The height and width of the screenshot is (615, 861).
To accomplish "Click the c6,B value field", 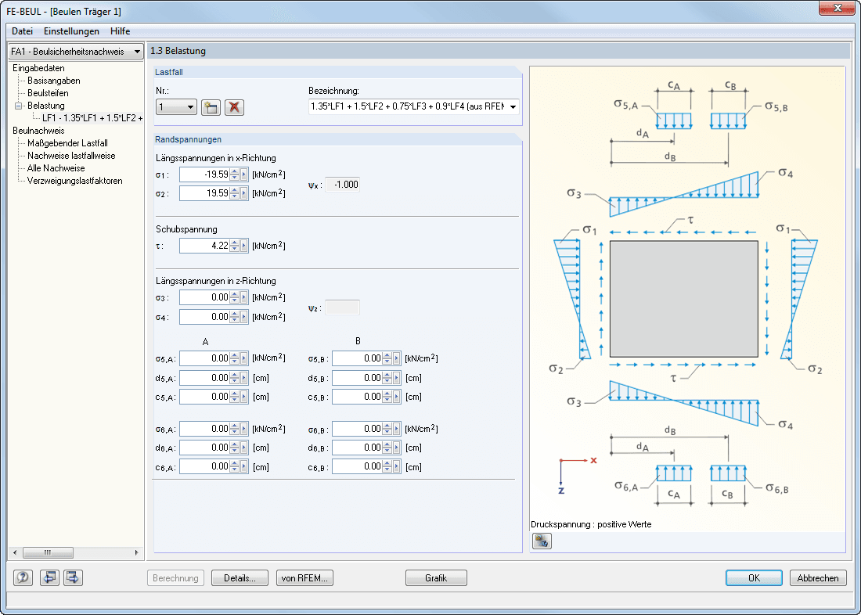I will [357, 466].
